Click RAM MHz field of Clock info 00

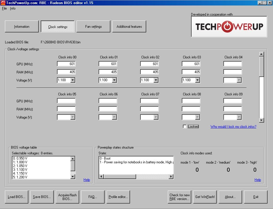click(66, 72)
